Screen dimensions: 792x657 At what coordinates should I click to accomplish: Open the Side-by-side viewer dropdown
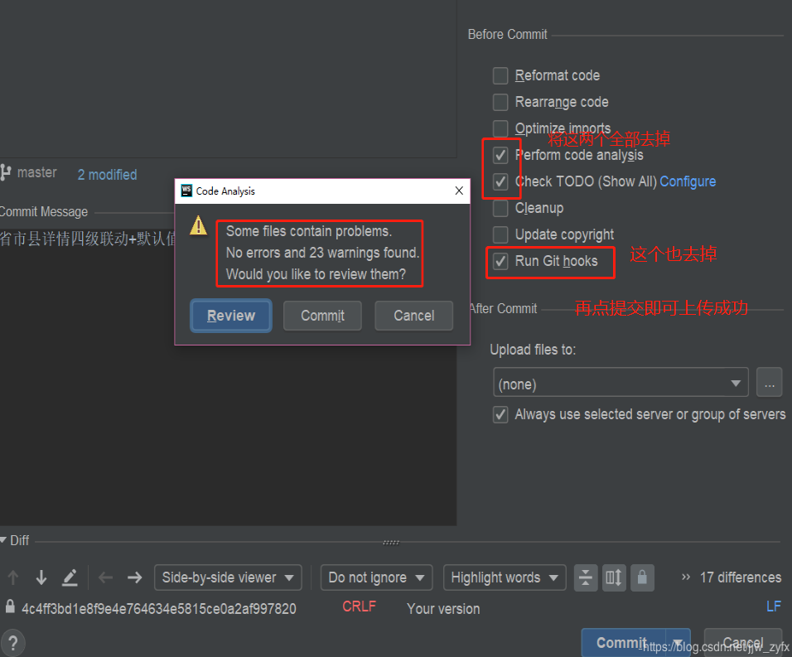click(228, 577)
